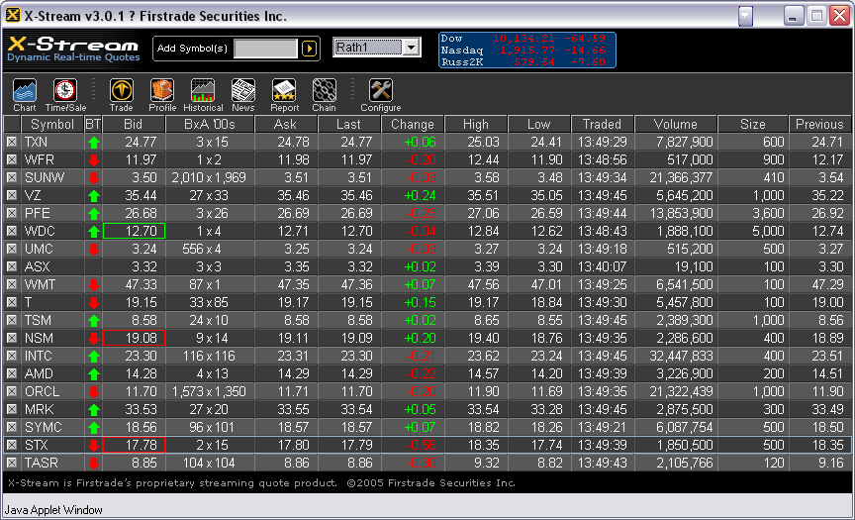
Task: Sort by the Change column header
Action: pos(413,125)
